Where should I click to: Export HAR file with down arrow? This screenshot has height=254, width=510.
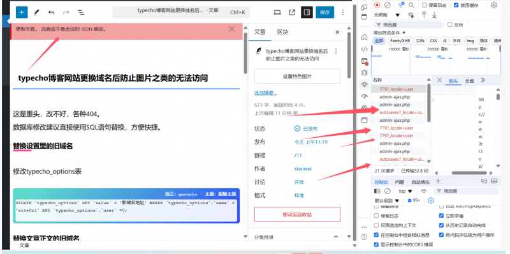pyautogui.click(x=434, y=15)
